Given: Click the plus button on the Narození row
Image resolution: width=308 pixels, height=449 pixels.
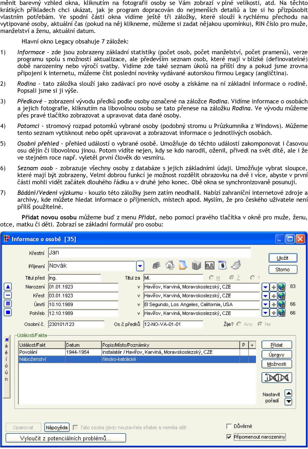Looking at the screenshot, I should click(x=274, y=287).
